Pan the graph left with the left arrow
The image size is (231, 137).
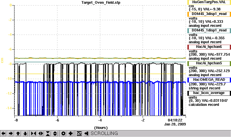tap(3, 134)
